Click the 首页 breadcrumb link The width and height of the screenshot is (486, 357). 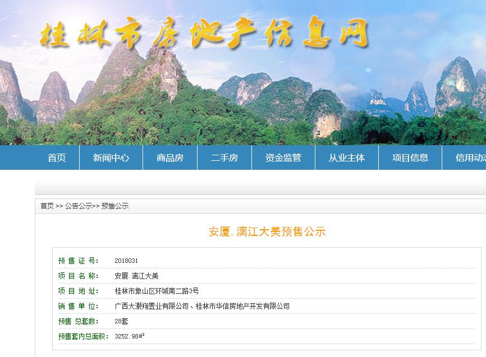[47, 206]
